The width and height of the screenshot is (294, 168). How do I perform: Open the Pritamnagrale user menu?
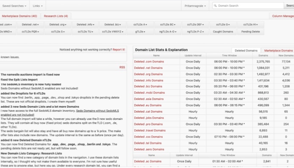[x=195, y=6]
